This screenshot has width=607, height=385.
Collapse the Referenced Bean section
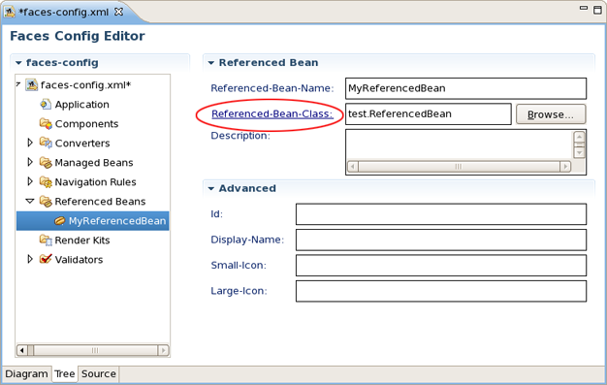tap(211, 63)
